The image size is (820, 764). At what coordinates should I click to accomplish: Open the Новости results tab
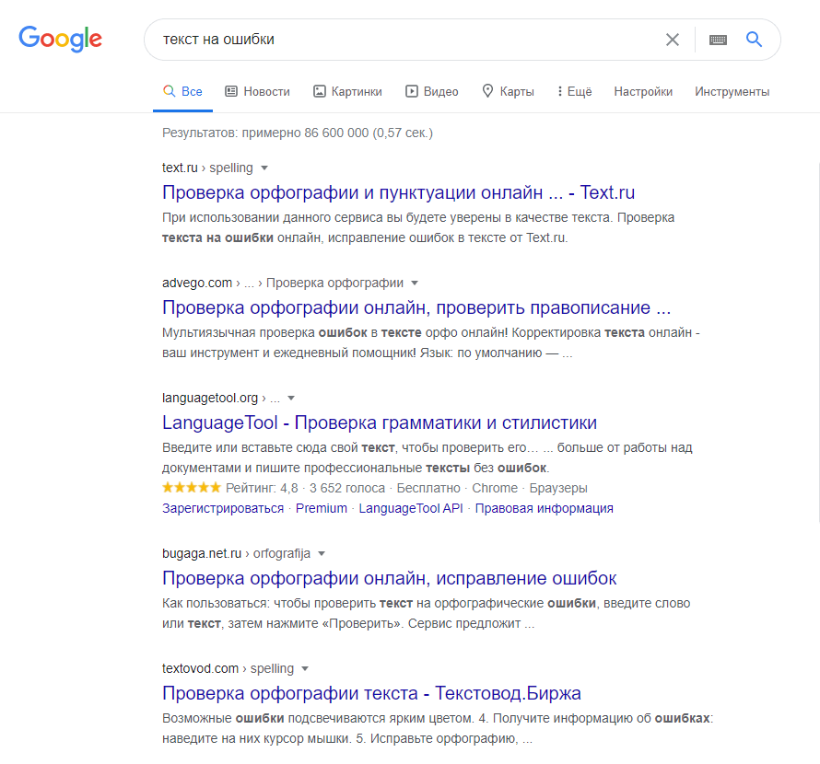pos(257,91)
